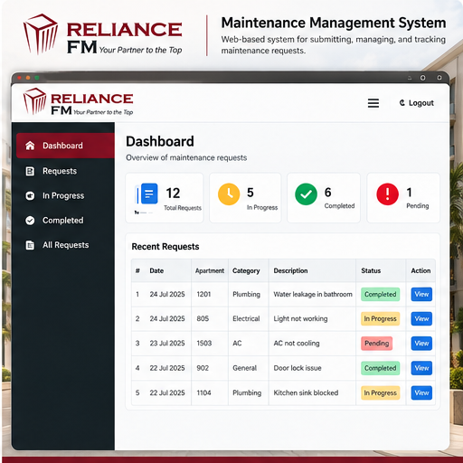Click the Water leakage in bathroom description
This screenshot has width=463, height=463.
[313, 294]
